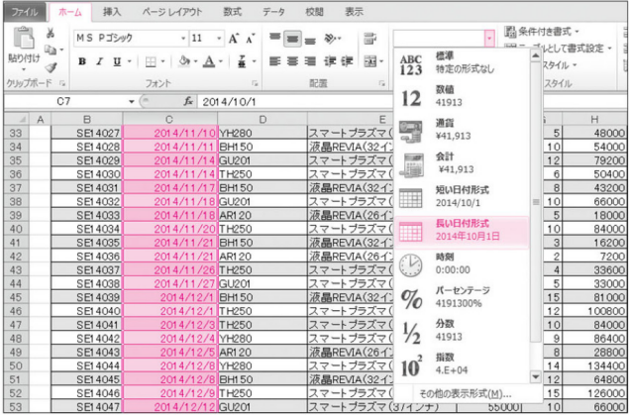Image resolution: width=629 pixels, height=415 pixels.
Task: Switch to the データ tab
Action: coord(273,12)
